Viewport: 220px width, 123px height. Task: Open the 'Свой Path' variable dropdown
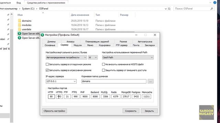128,57
